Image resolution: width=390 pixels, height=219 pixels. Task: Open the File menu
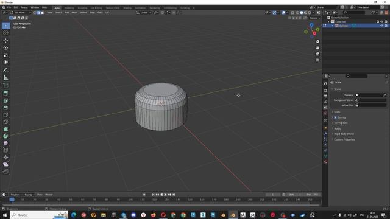(9, 7)
